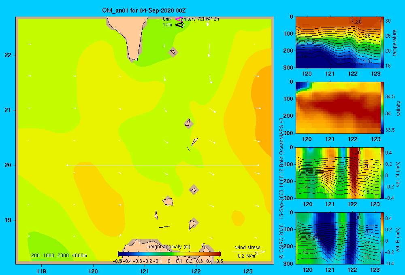Open the salinity depth section panel
This screenshot has width=405, height=275.
(x=338, y=108)
